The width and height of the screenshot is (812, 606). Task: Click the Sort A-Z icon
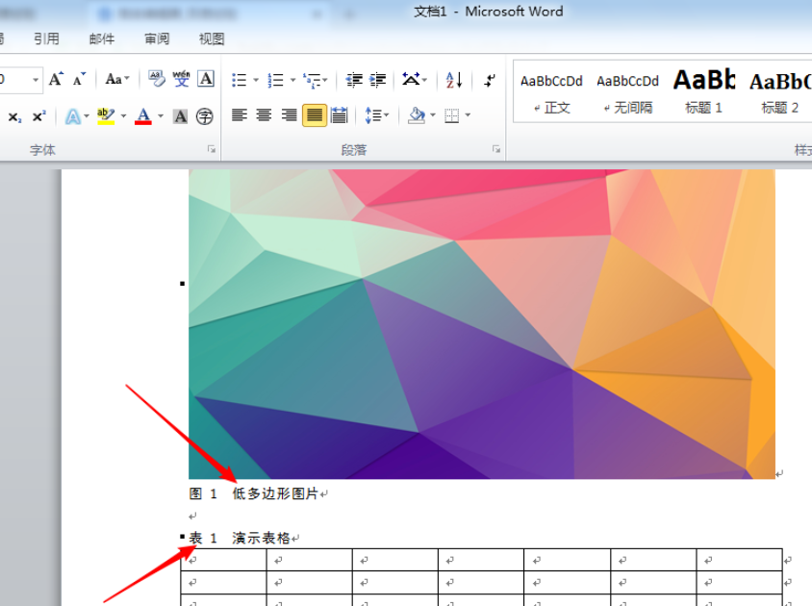[454, 80]
